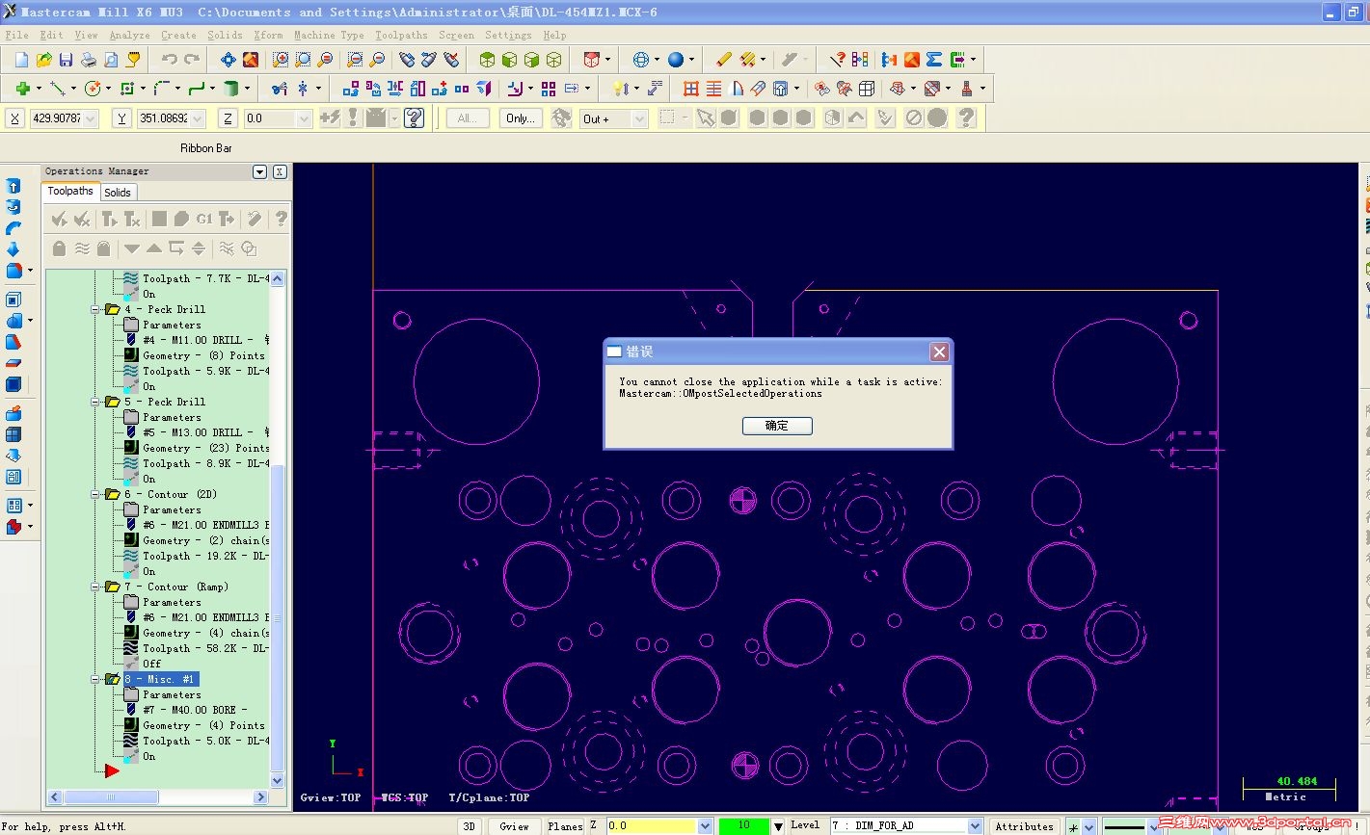The width and height of the screenshot is (1370, 835).
Task: Open the Machine Type menu
Action: tap(329, 36)
